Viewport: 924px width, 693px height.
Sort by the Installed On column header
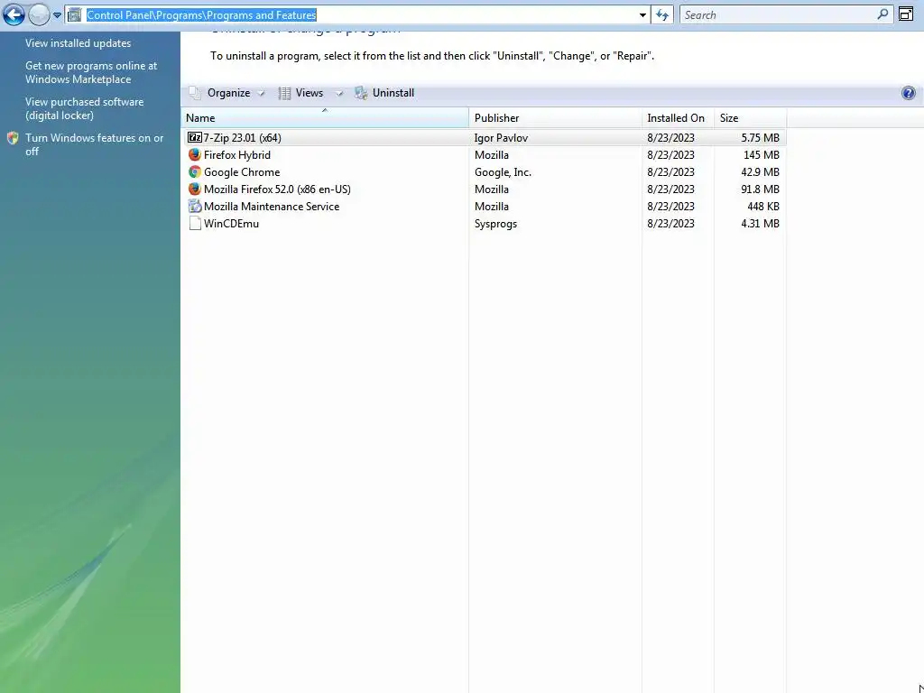point(678,118)
